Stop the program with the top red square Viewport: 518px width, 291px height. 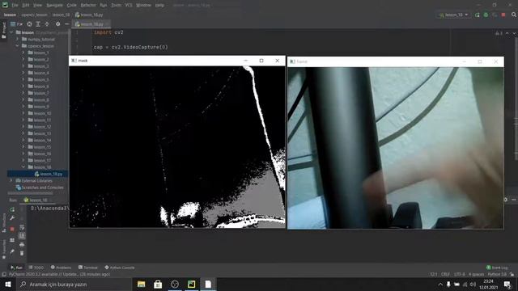click(x=503, y=15)
